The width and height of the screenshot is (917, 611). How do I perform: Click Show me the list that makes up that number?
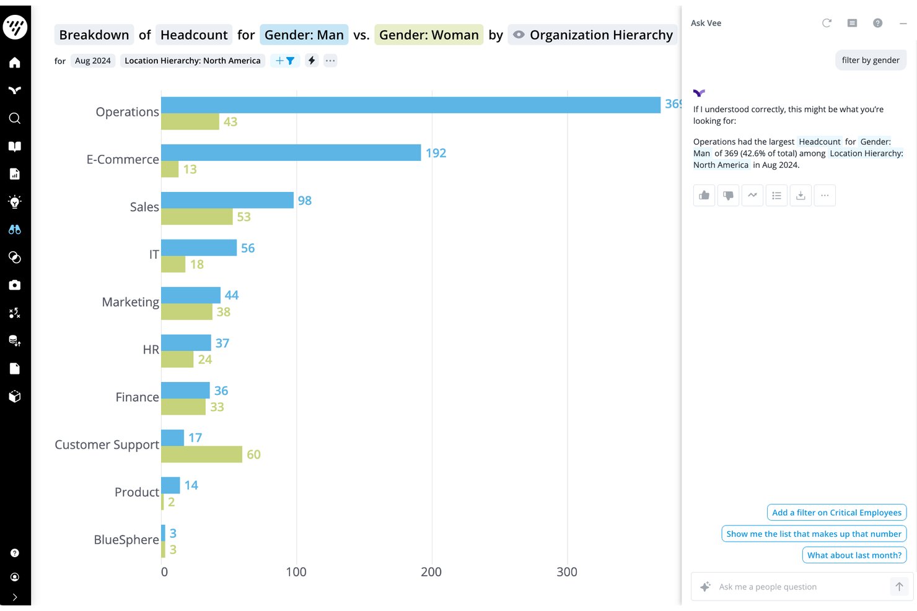click(x=814, y=534)
